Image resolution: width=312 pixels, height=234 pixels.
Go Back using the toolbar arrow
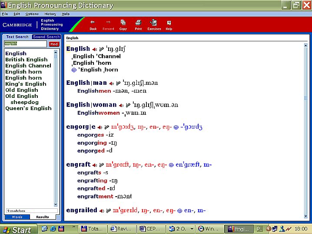pos(93,25)
